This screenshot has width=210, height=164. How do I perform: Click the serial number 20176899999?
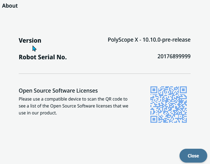click(174, 56)
